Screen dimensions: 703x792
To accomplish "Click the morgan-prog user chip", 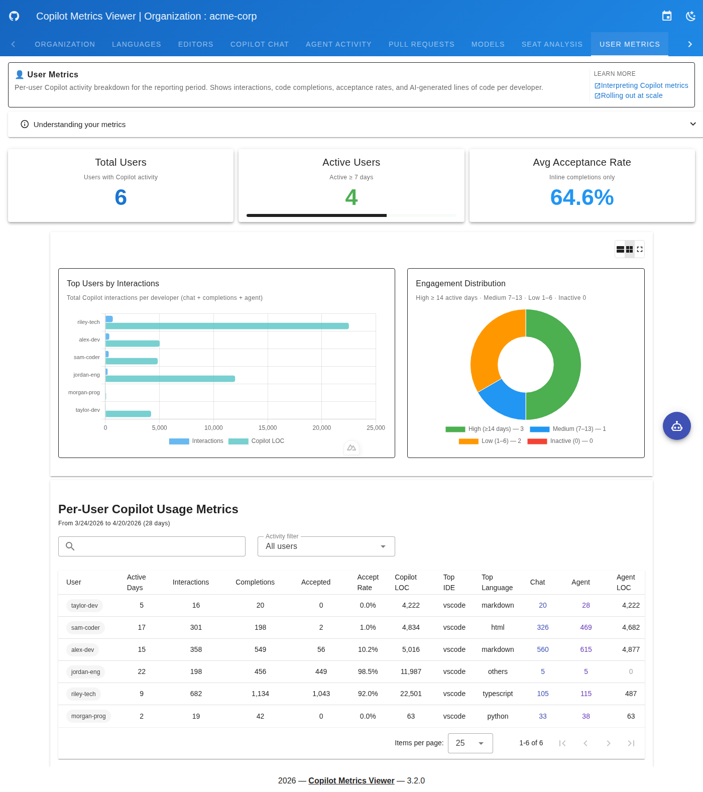I will coord(88,716).
